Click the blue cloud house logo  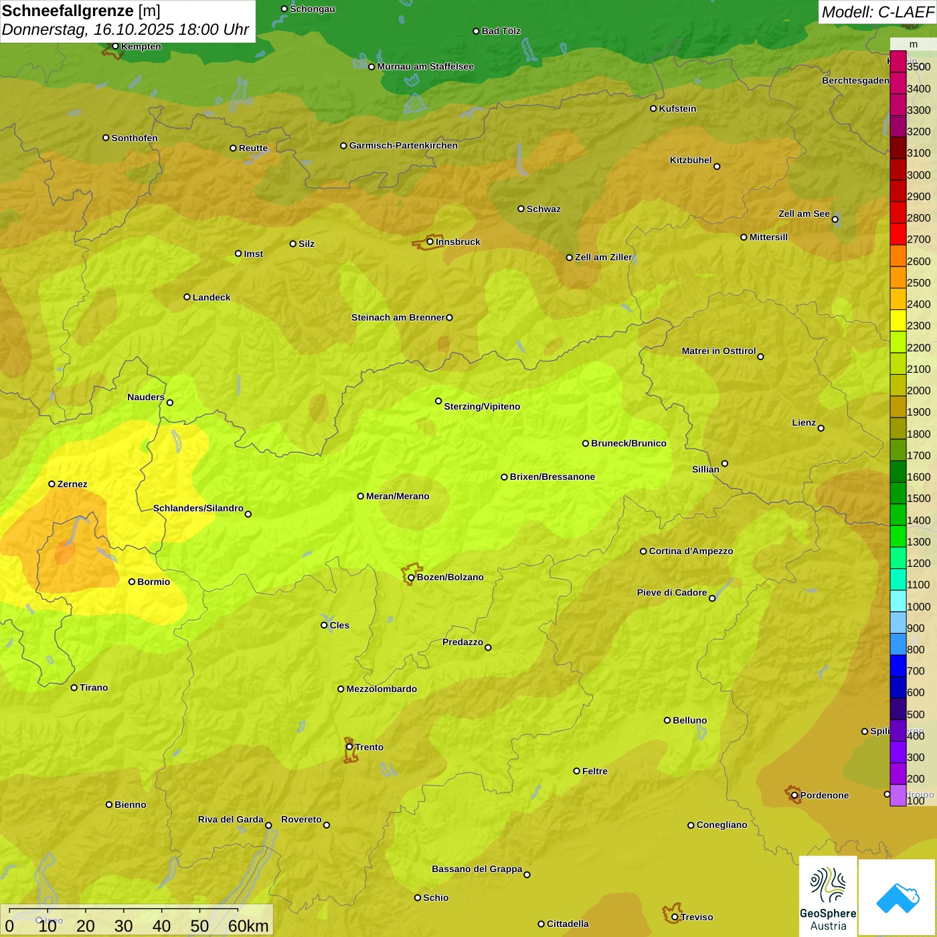pos(897,898)
